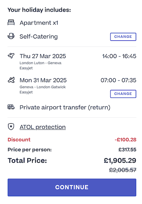This screenshot has width=142, height=204.
Task: Click the ATOL shield star icon
Action: pyautogui.click(x=11, y=127)
